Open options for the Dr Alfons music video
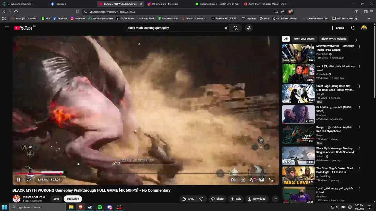Screen dimensions: 376x211 (359, 108)
